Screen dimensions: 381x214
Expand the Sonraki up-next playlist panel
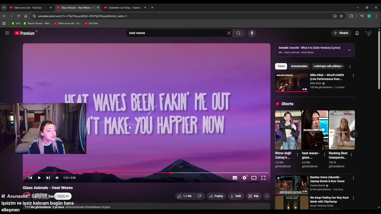coord(349,50)
